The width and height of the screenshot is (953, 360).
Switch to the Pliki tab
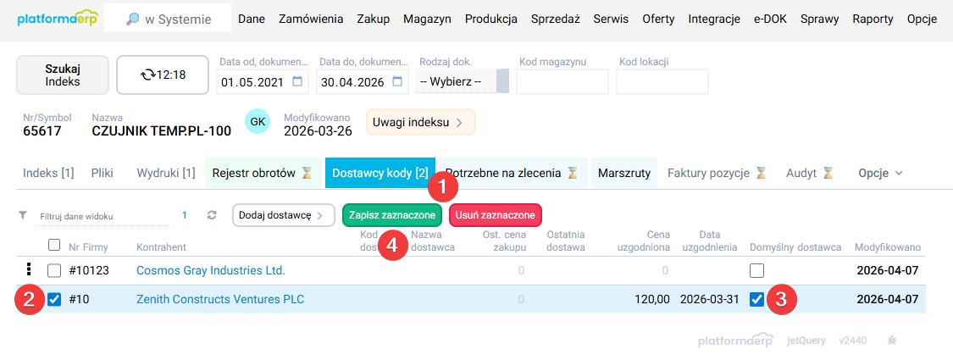point(103,174)
